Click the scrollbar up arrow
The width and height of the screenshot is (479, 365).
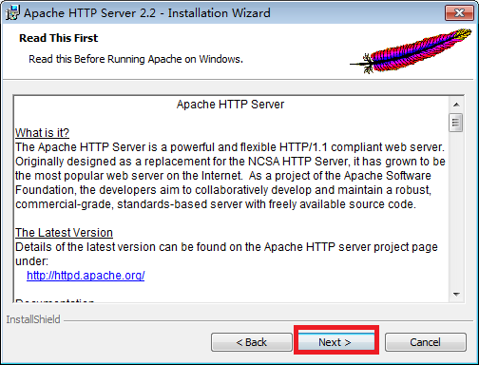pos(456,105)
